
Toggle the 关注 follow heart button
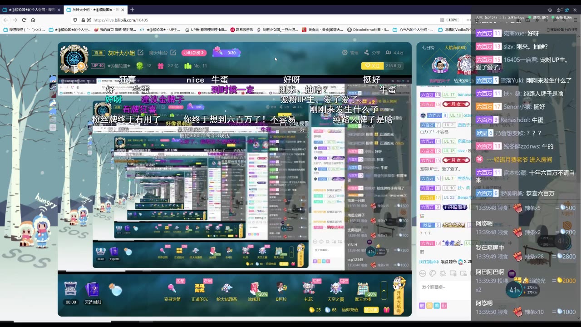(x=372, y=66)
